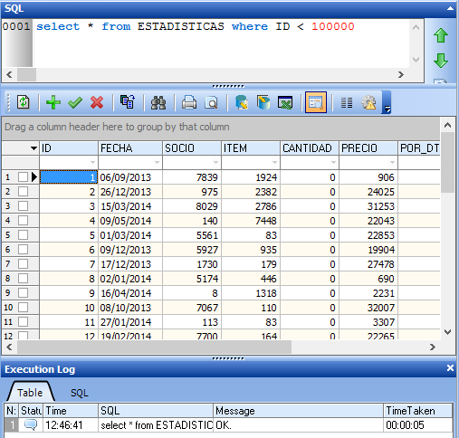Add a new record with green plus icon
This screenshot has height=438, width=459.
coord(53,102)
